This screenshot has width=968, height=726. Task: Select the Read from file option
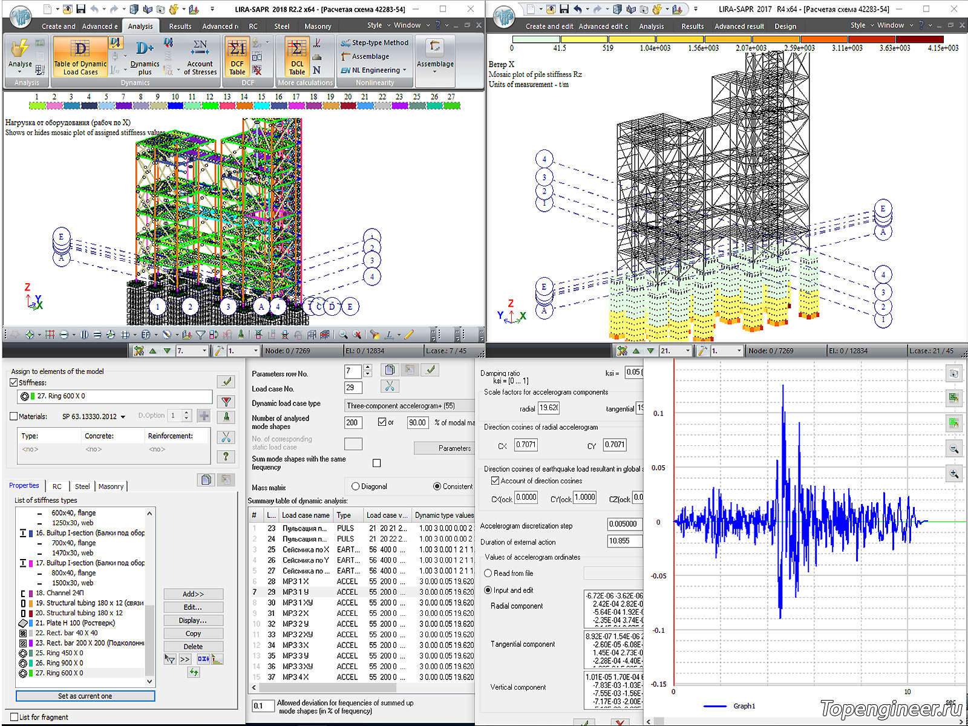click(x=488, y=573)
